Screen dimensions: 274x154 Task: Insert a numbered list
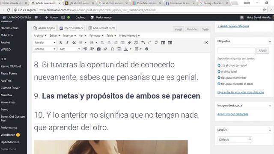(92, 43)
